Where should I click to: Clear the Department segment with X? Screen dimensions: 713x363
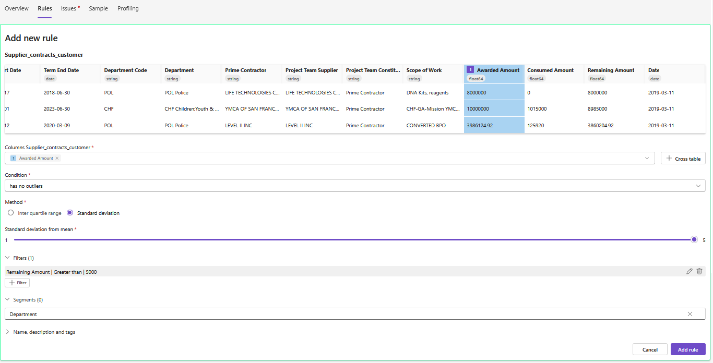[x=690, y=314]
